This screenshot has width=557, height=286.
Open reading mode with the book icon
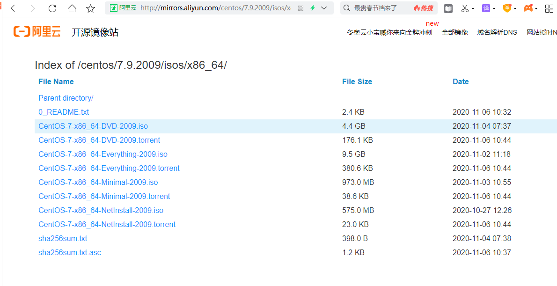(448, 8)
